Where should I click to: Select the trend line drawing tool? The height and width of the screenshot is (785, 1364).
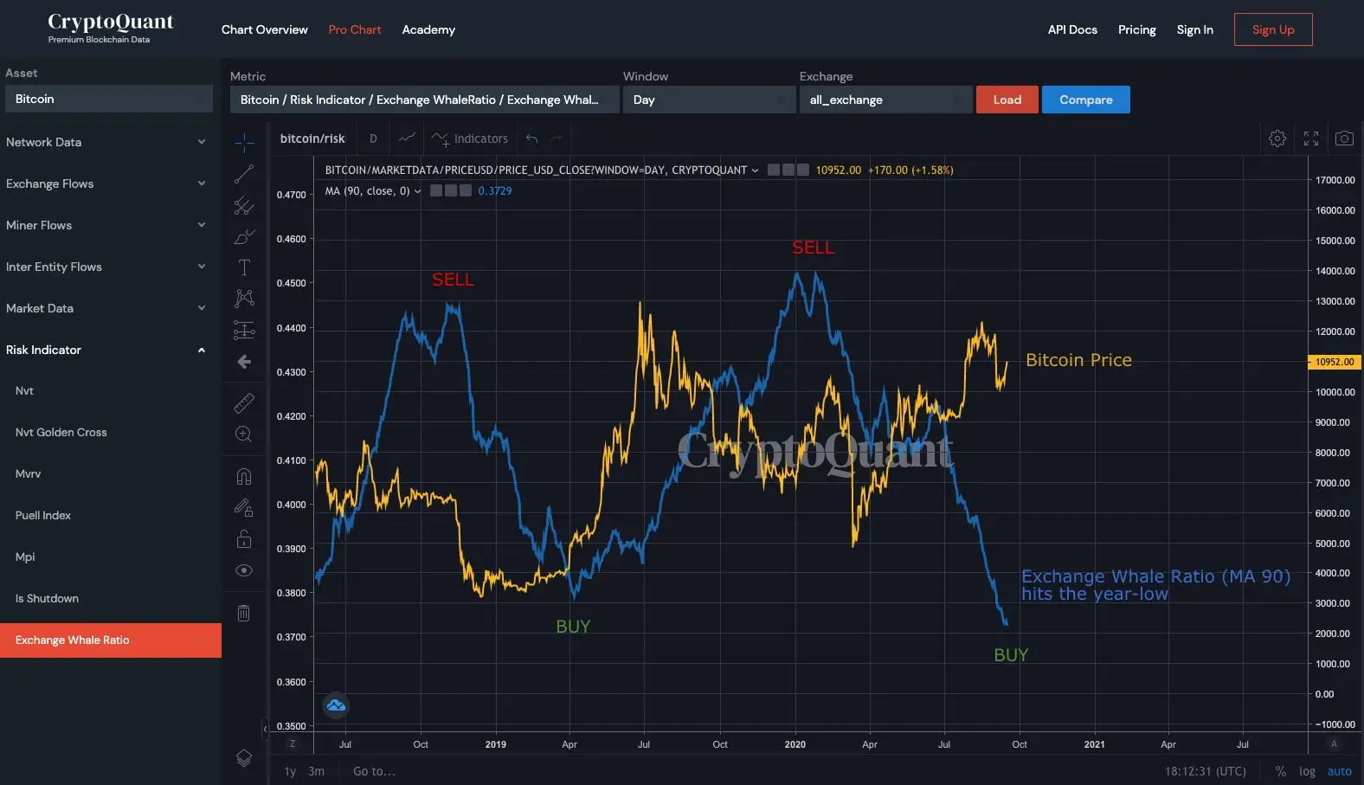click(x=244, y=174)
